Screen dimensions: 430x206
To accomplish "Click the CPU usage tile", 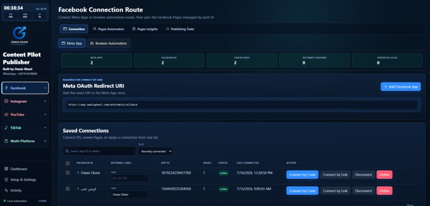I will click(11, 15).
